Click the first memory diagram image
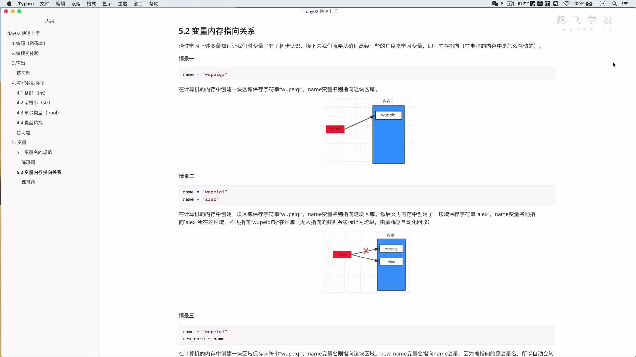 point(367,132)
